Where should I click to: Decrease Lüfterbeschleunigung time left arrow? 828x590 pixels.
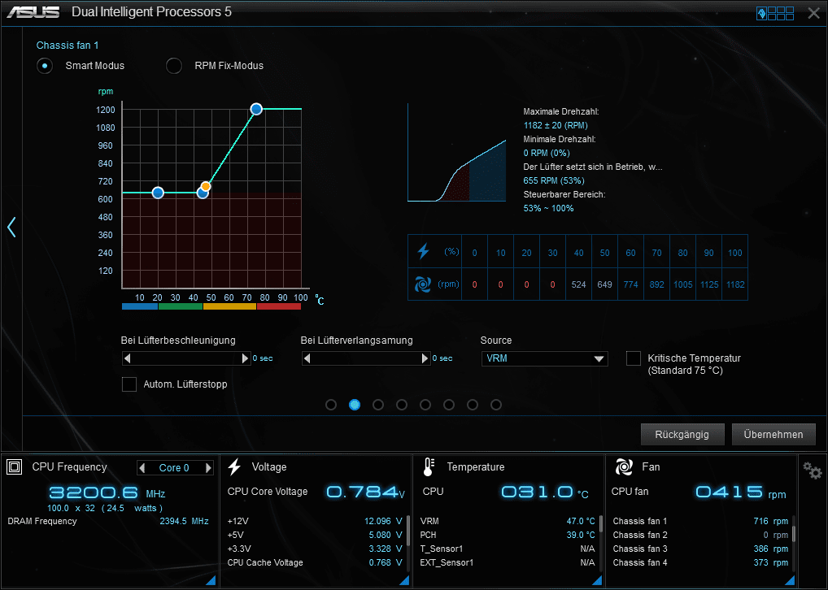click(x=127, y=358)
